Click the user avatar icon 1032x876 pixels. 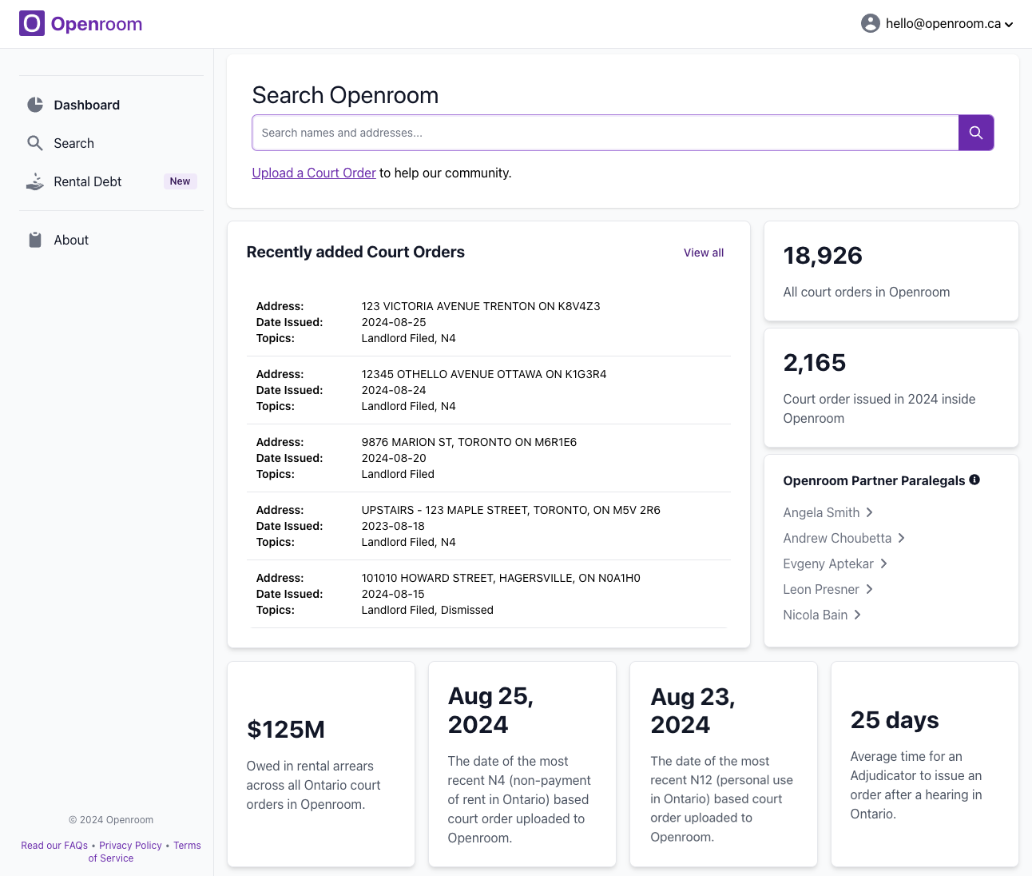pos(871,23)
